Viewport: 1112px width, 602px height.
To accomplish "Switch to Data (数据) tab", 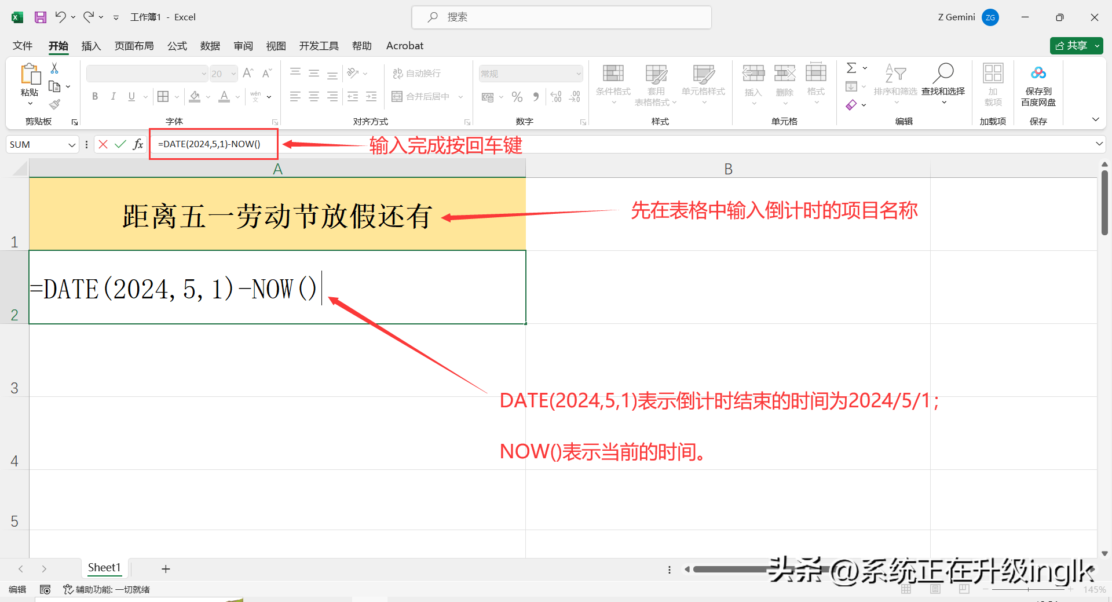I will [210, 46].
